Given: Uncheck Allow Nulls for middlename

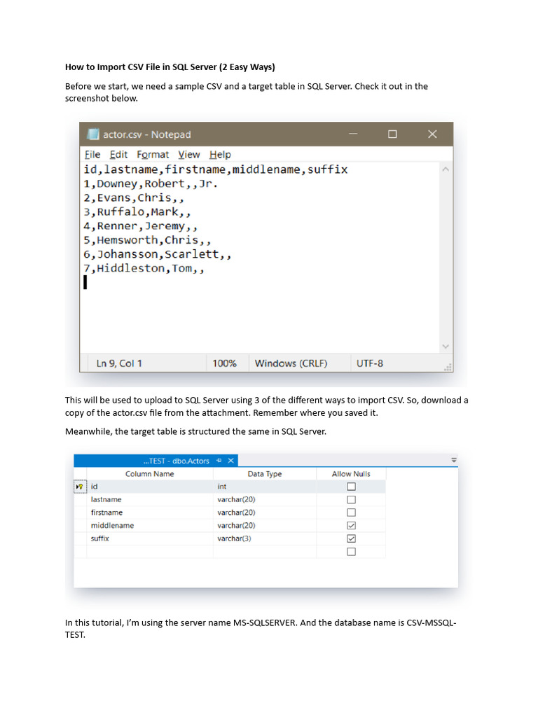Looking at the screenshot, I should [351, 525].
